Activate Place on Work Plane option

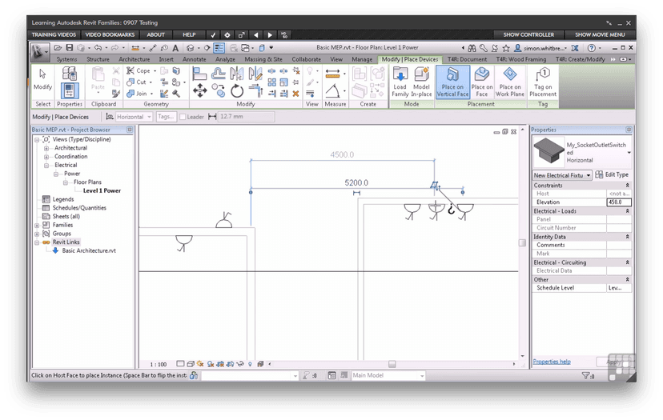tap(510, 82)
